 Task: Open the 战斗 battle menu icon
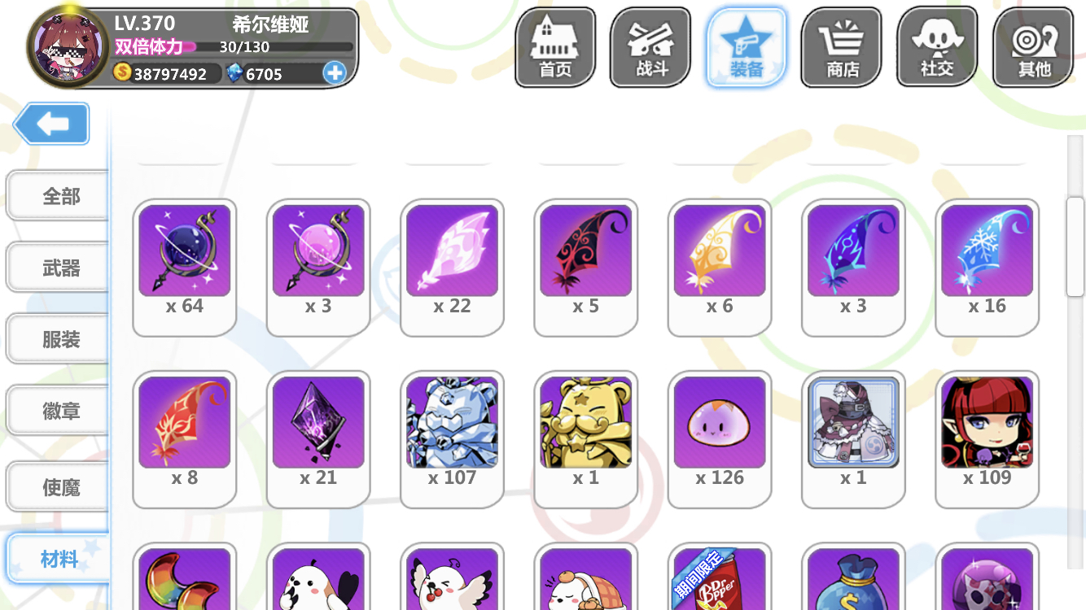tap(650, 47)
